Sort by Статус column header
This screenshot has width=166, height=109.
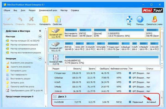[x=153, y=69]
